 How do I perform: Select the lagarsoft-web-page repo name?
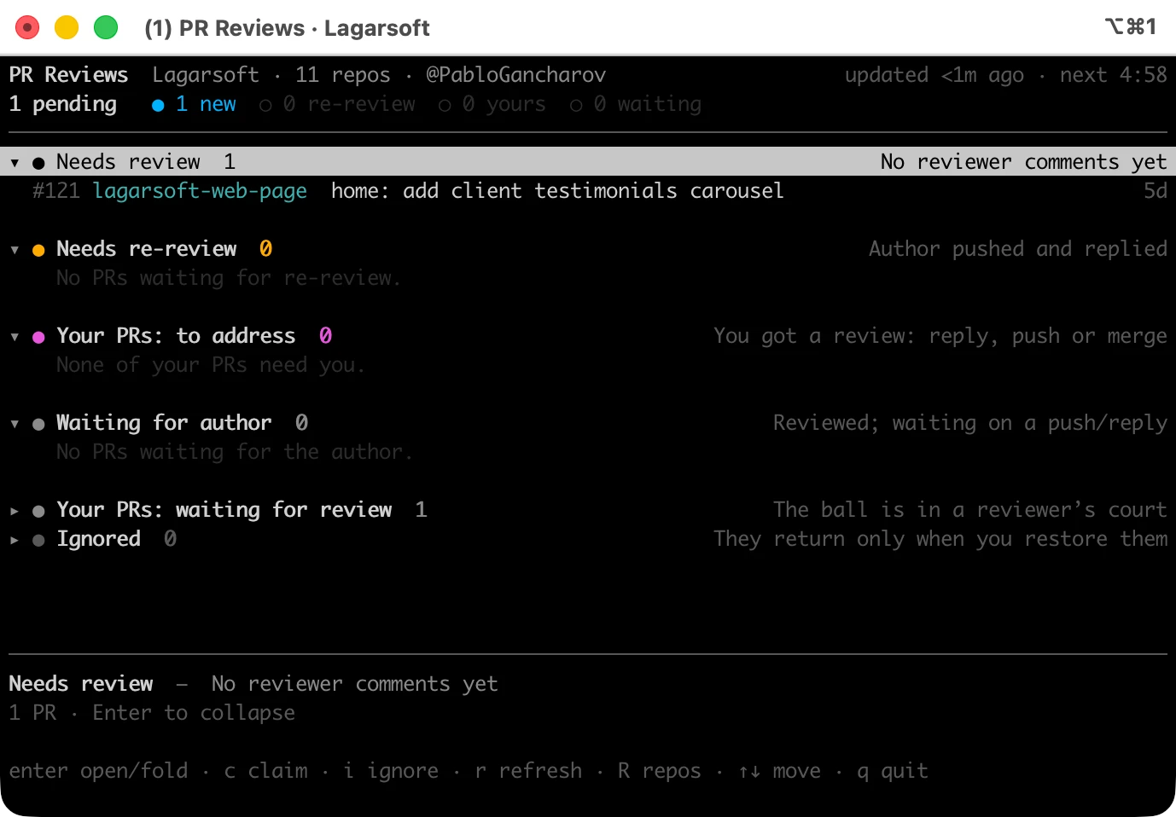point(200,191)
